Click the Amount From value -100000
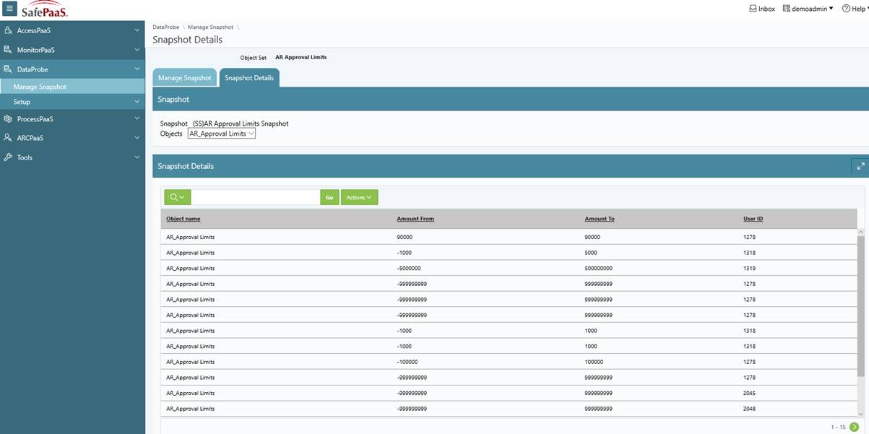The image size is (869, 434). [x=407, y=362]
